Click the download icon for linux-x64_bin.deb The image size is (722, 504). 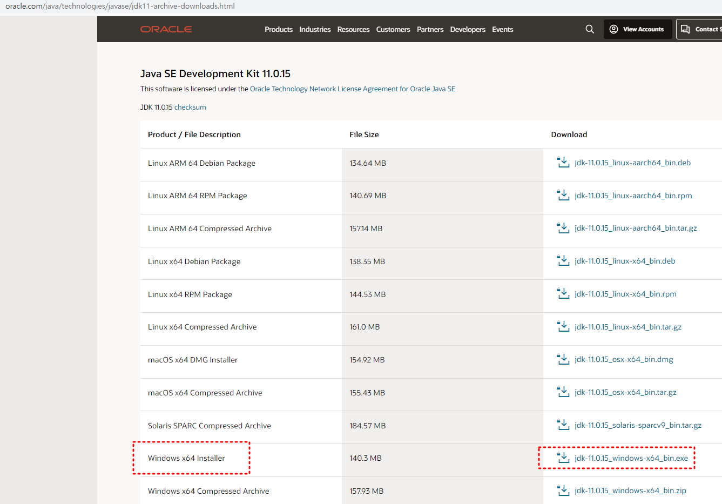563,260
